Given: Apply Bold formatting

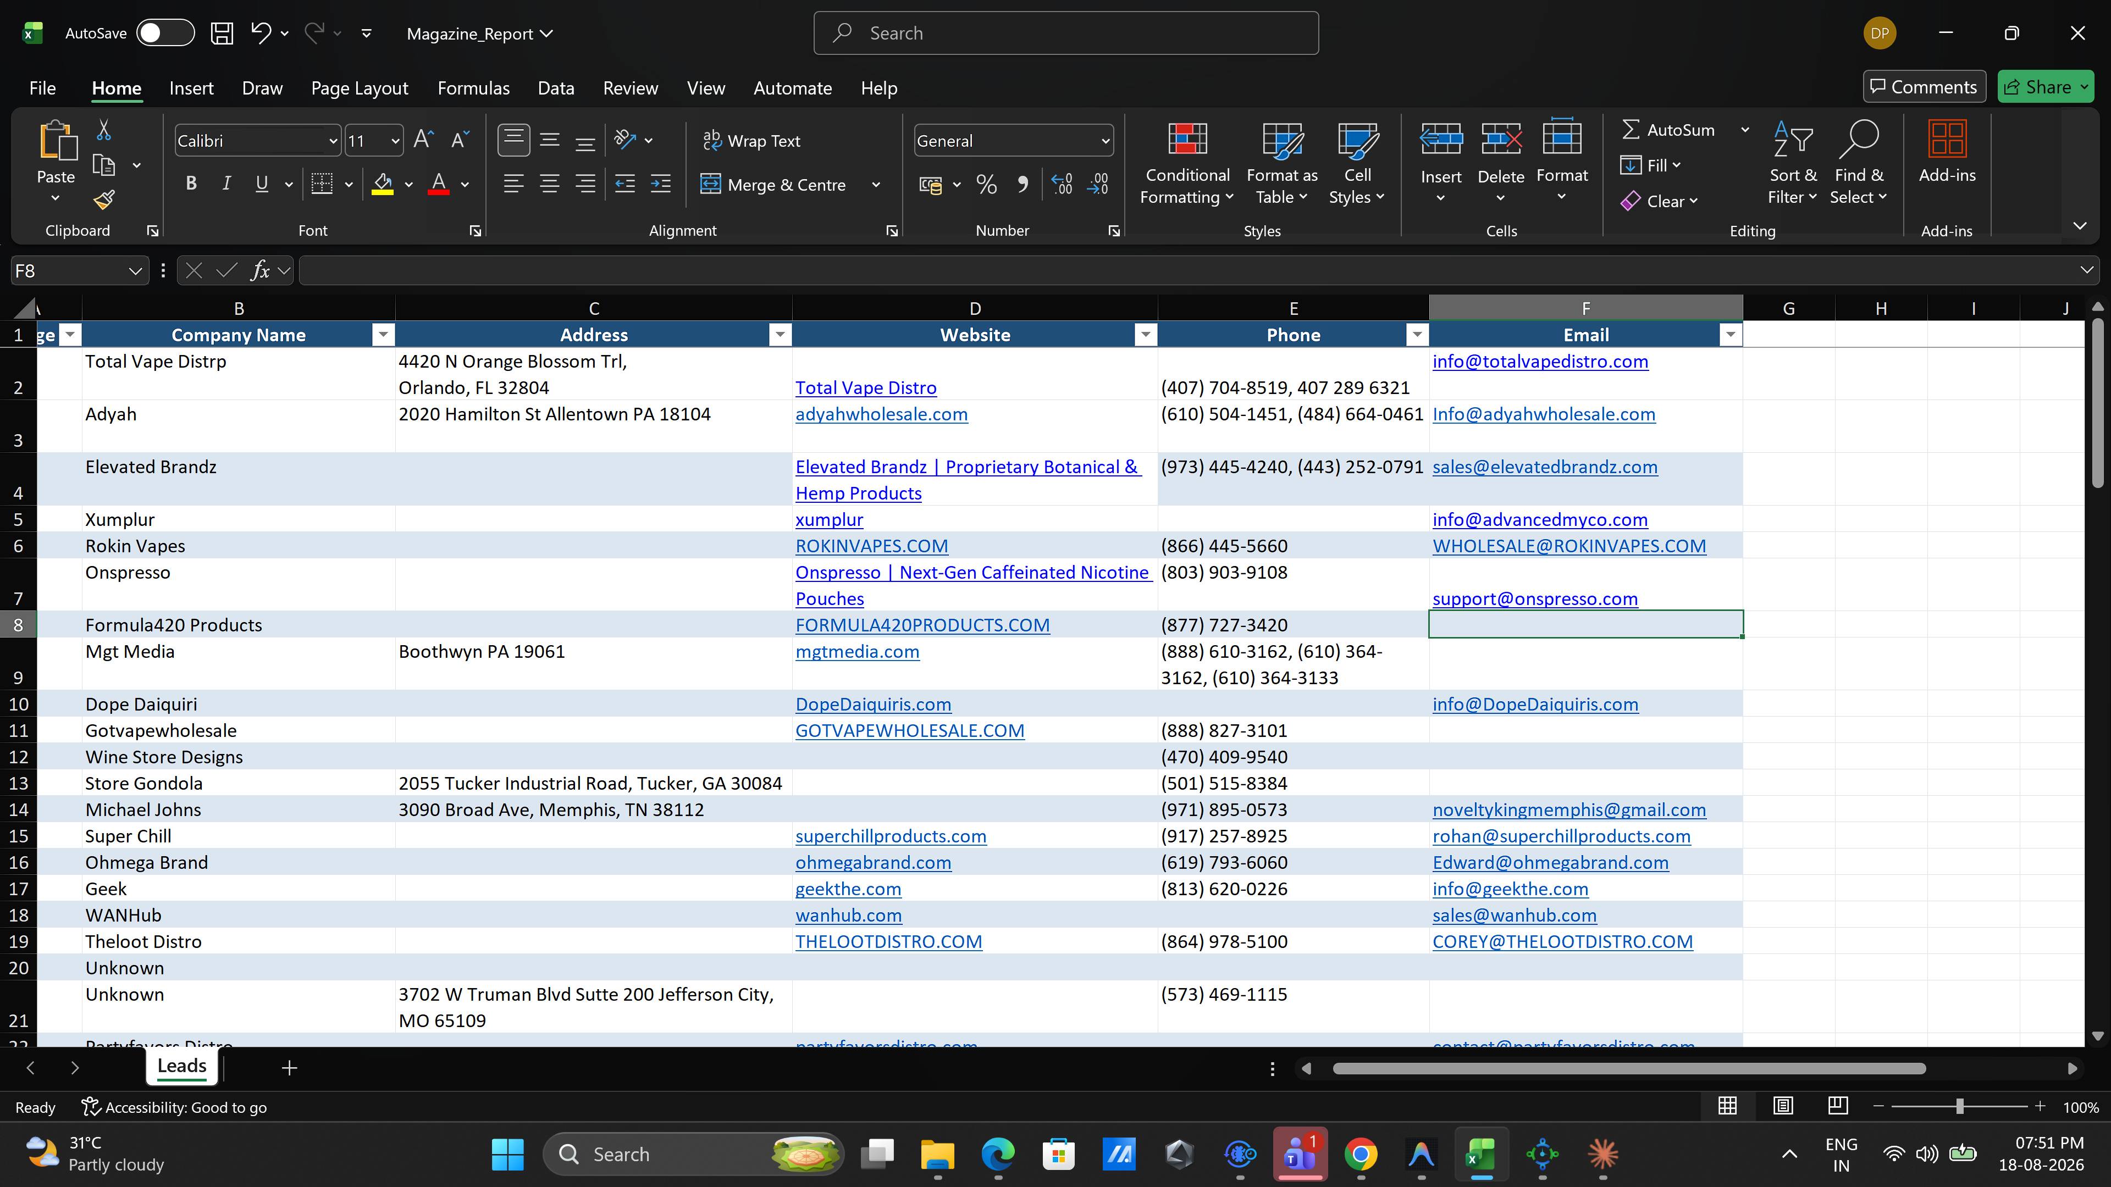Looking at the screenshot, I should point(191,184).
